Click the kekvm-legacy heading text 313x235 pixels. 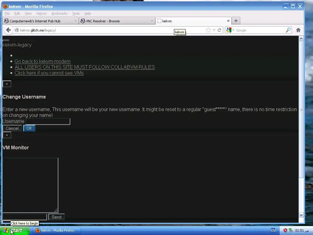click(17, 45)
